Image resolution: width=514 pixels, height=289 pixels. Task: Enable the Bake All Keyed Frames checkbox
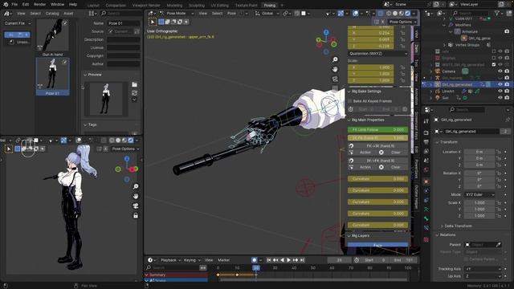pos(350,101)
